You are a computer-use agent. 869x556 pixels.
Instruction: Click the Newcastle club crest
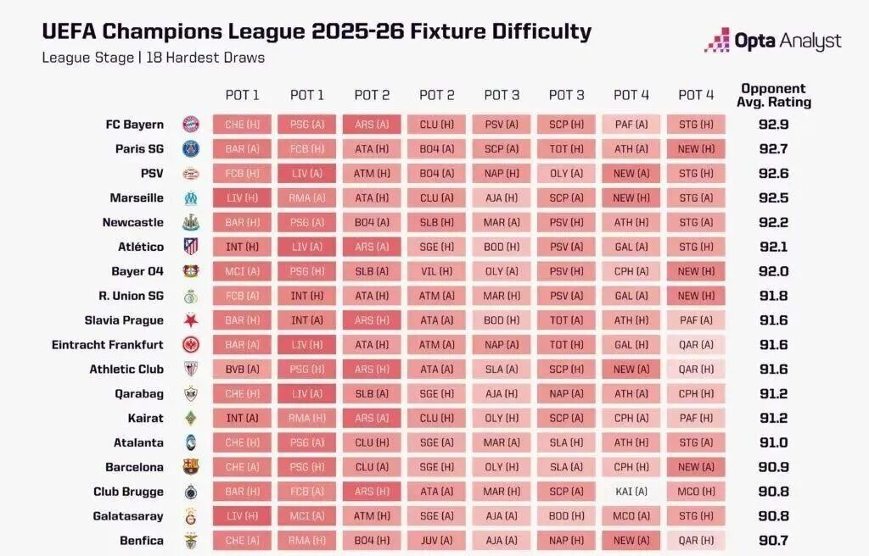(x=190, y=223)
